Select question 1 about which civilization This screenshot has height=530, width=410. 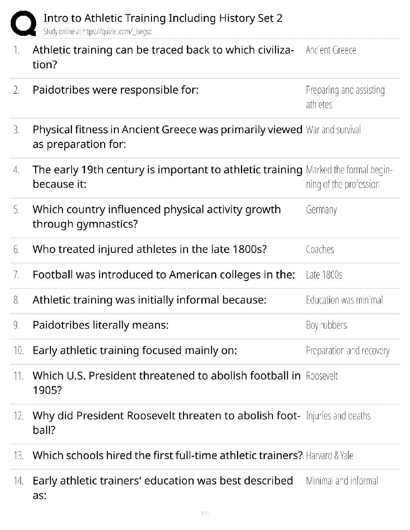click(163, 57)
